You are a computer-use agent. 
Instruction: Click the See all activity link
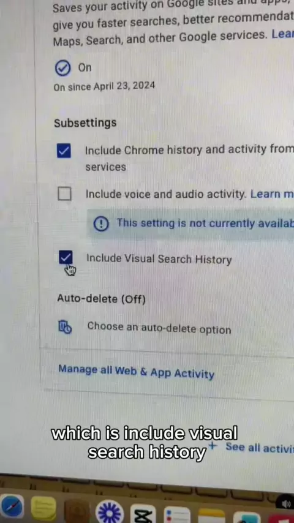click(x=260, y=447)
